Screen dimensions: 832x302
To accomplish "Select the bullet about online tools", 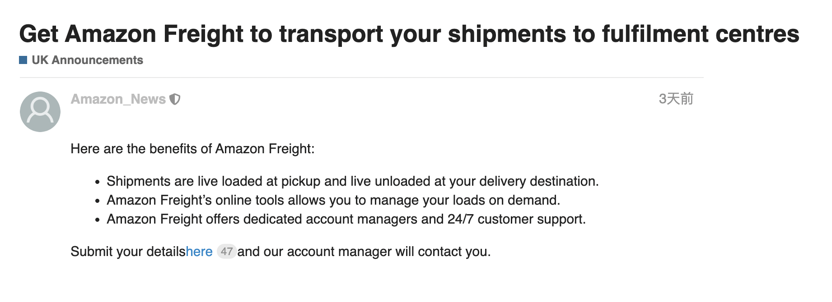I will click(x=333, y=200).
